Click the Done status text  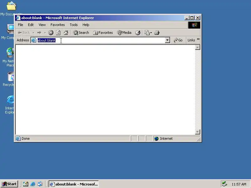pyautogui.click(x=26, y=138)
